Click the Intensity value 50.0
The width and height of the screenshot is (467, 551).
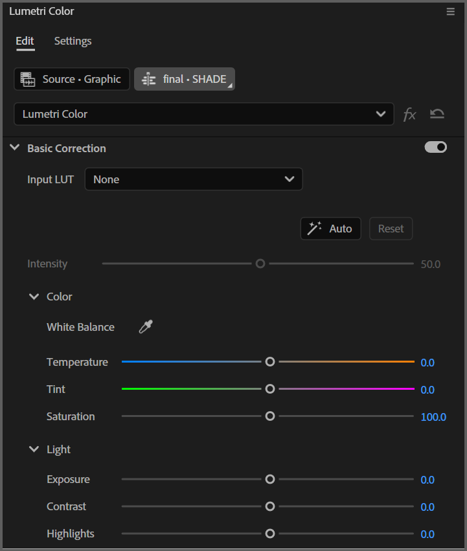[x=431, y=264]
